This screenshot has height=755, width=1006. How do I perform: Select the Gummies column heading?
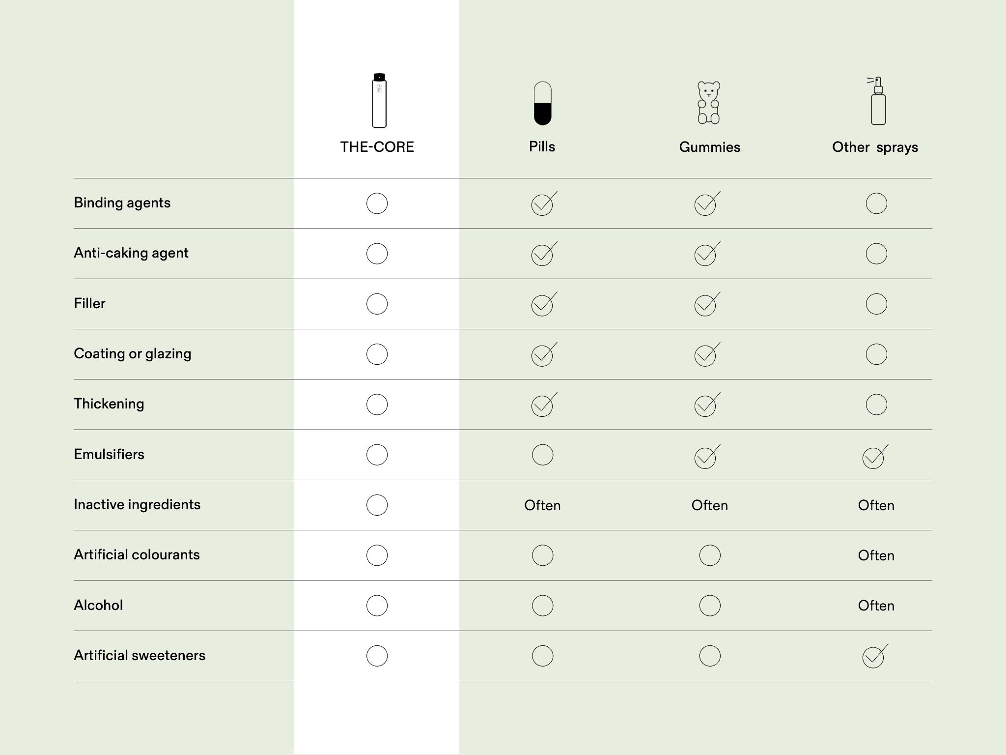point(709,147)
